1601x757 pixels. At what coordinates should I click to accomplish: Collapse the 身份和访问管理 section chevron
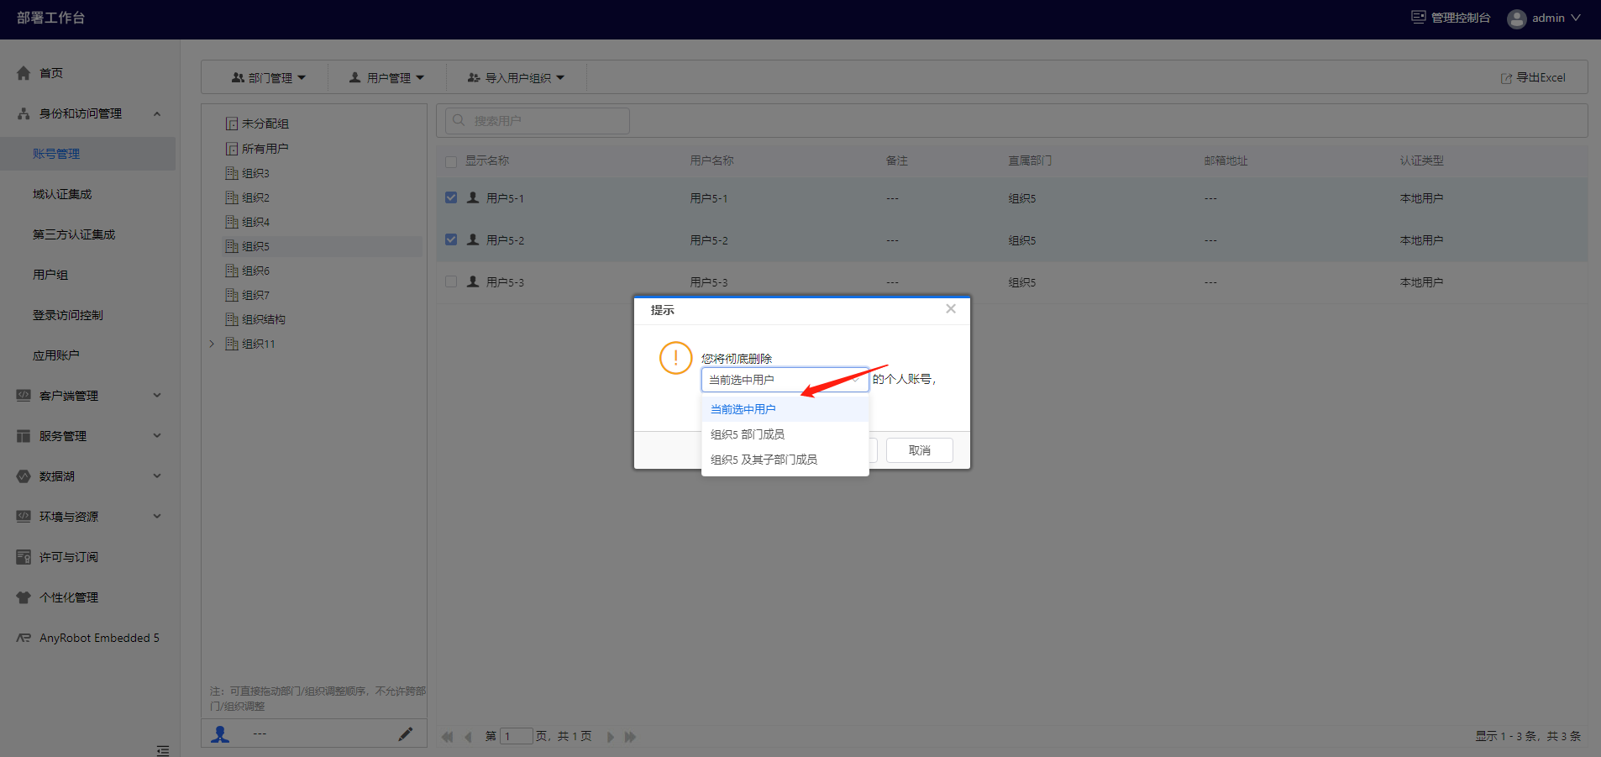point(157,113)
